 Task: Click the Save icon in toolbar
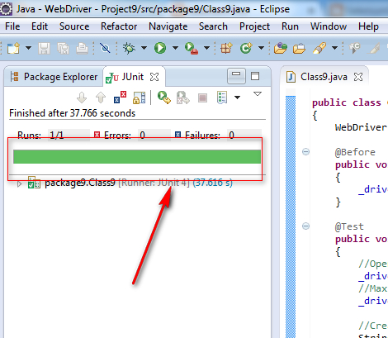[x=44, y=48]
